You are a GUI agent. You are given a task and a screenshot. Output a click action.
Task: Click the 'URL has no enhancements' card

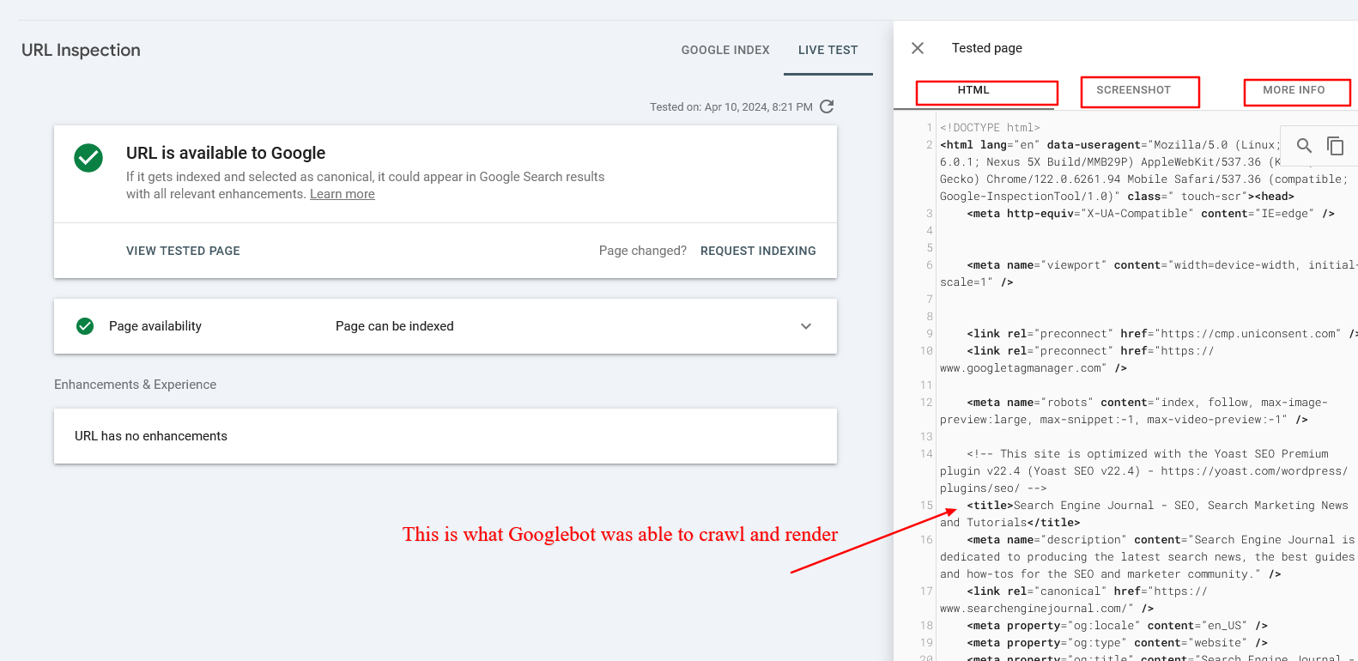click(x=446, y=436)
